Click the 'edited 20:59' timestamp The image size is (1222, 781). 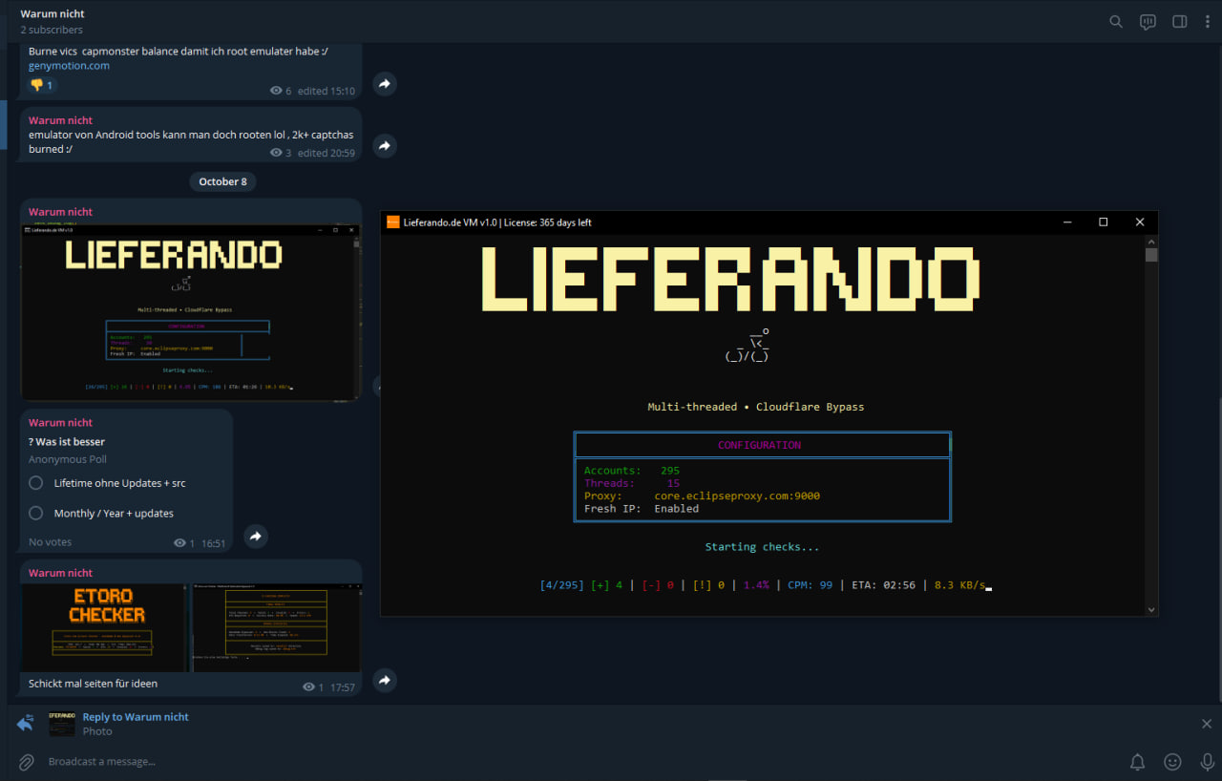(326, 153)
